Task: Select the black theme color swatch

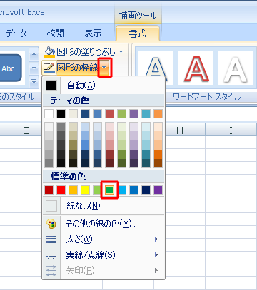Action: pos(61,114)
